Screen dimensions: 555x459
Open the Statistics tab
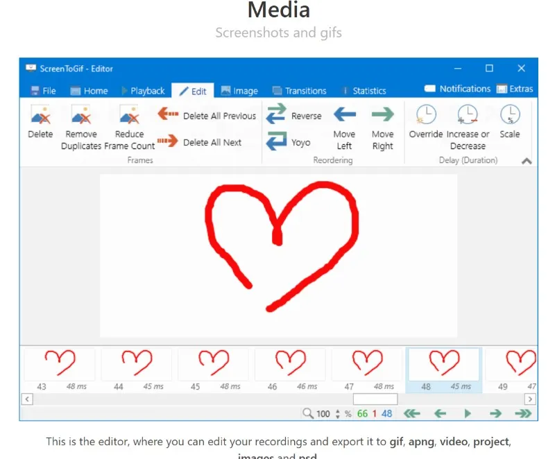coord(364,91)
